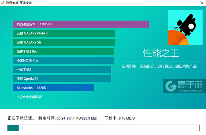Click the download progress bar

coord(104,128)
